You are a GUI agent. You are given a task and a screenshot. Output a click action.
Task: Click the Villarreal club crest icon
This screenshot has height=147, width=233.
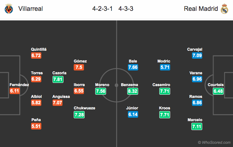coord(9,9)
